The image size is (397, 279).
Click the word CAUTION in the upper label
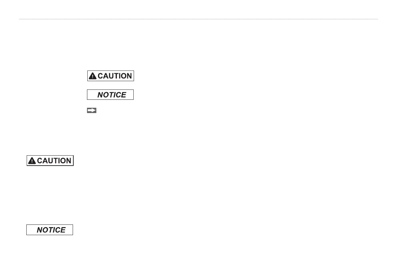tap(115, 76)
